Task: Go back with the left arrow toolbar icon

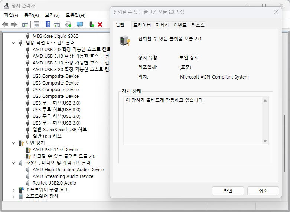Action: click(5, 24)
